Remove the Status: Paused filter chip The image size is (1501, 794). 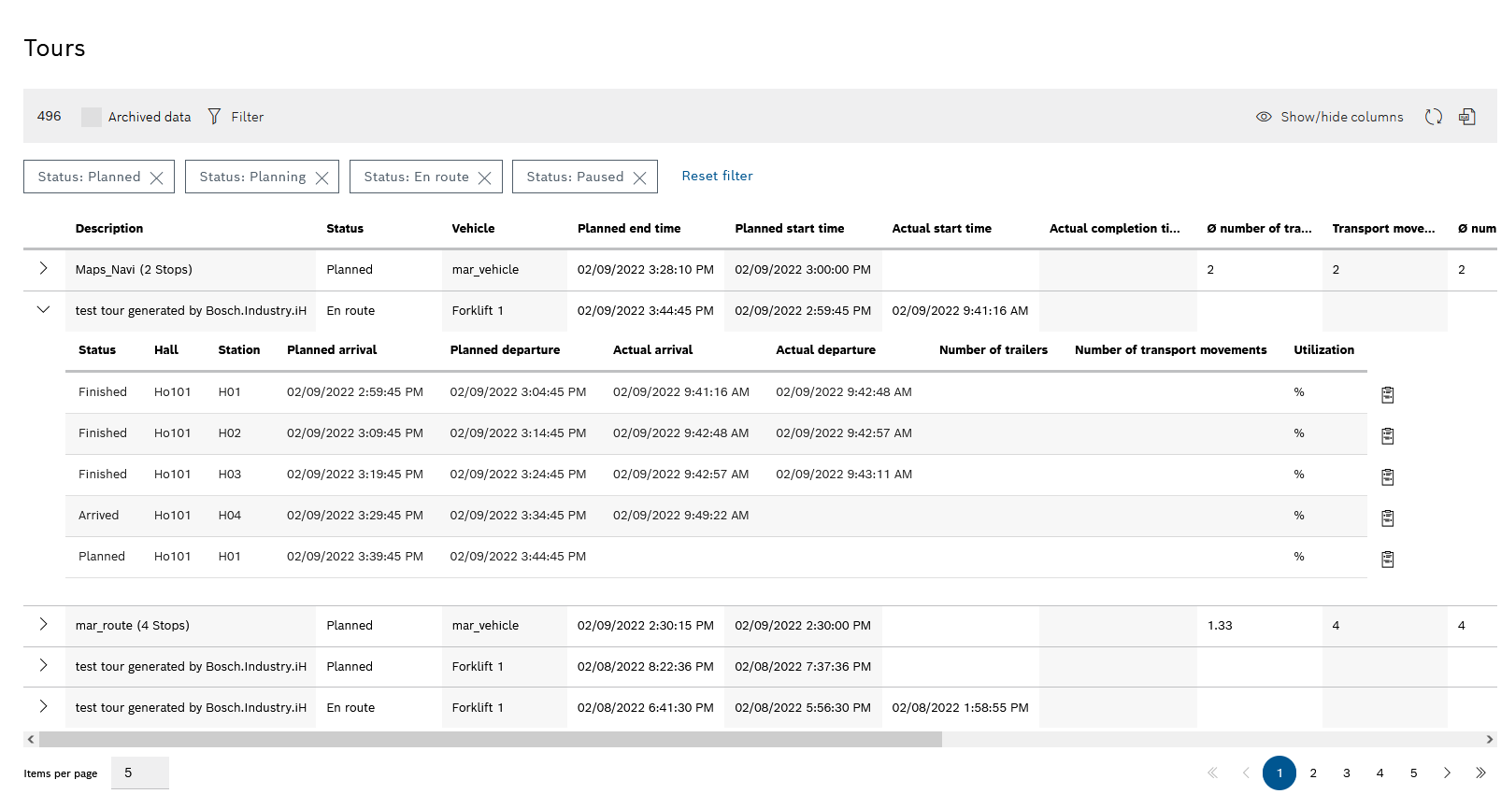639,177
